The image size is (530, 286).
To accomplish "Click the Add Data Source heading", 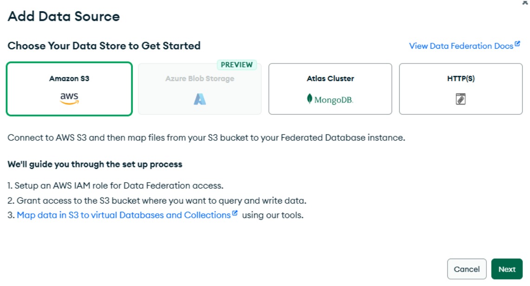I will click(x=64, y=17).
